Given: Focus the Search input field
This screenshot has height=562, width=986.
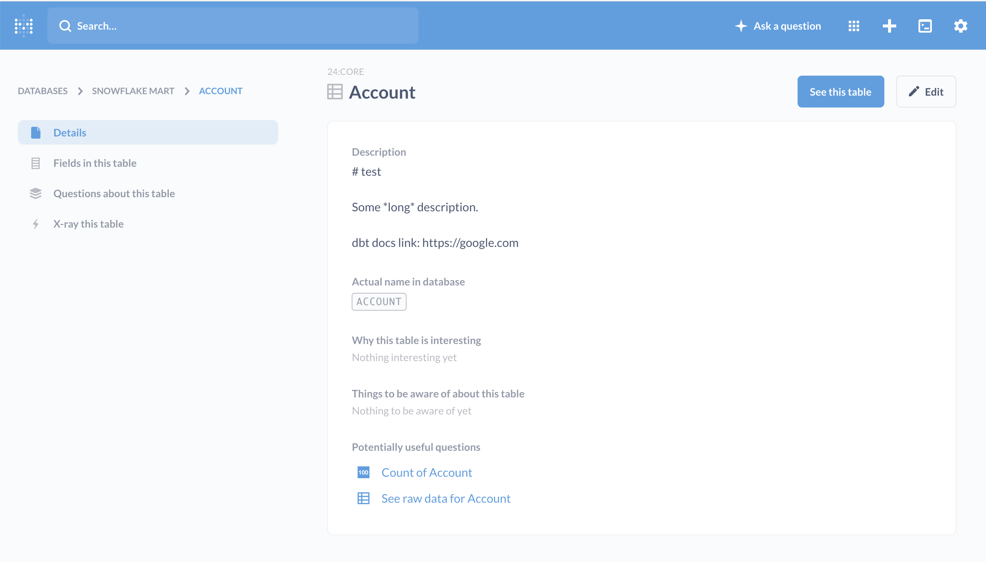Looking at the screenshot, I should click(239, 26).
